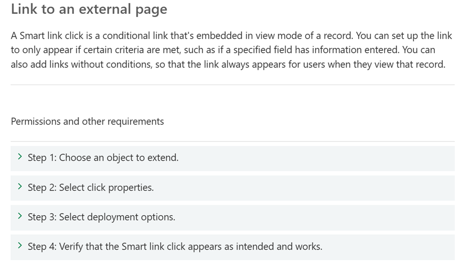Click the Smart link click description paragraph
Screen dimensions: 467x264
(x=232, y=50)
